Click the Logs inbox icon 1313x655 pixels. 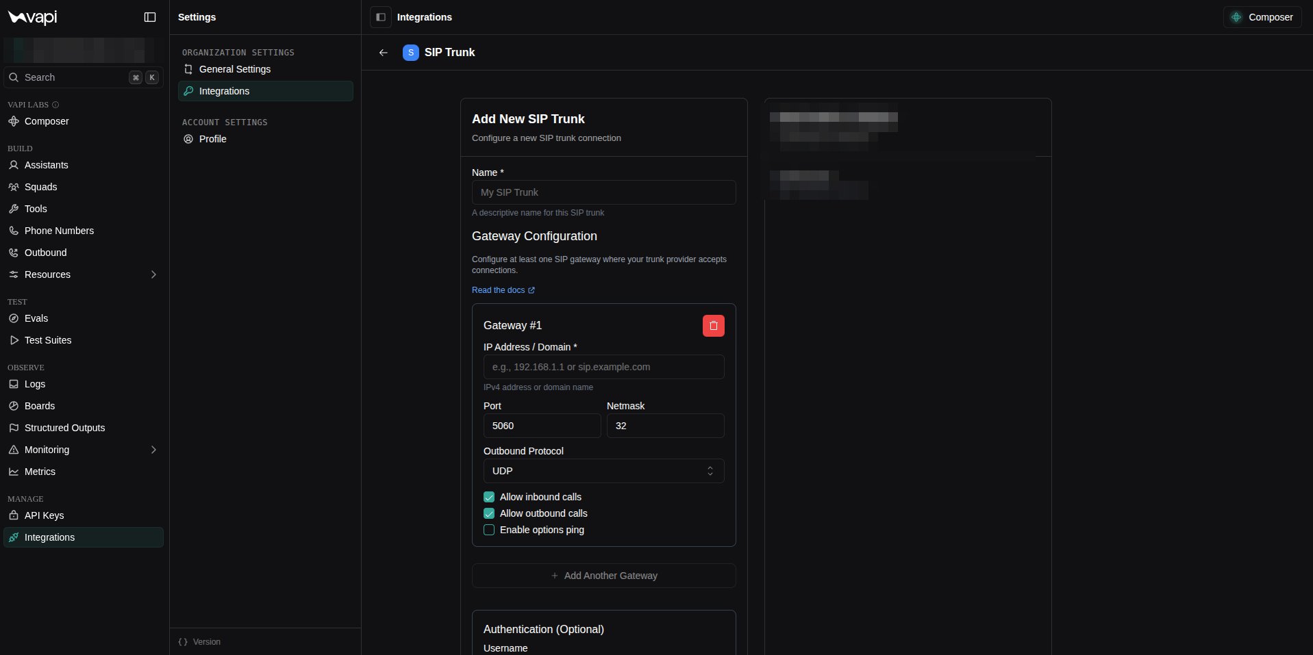click(x=14, y=384)
